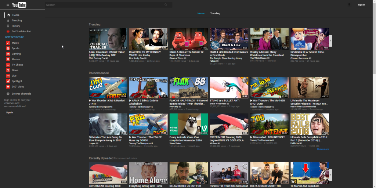Click the 360° Video icon

point(8,87)
